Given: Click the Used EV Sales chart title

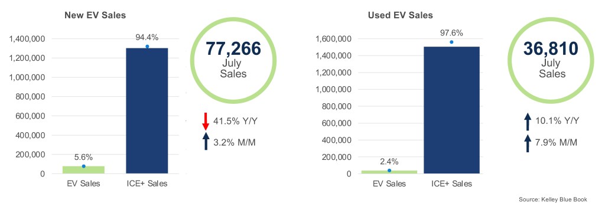Looking at the screenshot, I should point(400,15).
